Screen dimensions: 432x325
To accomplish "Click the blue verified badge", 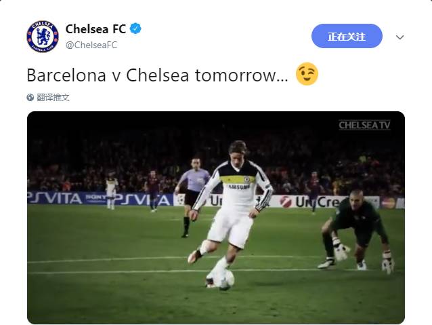I will (135, 28).
